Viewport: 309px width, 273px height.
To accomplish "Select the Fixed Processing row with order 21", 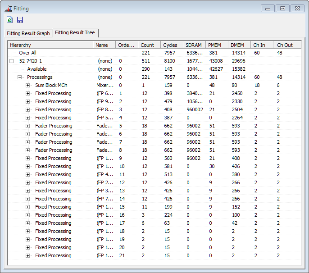I will (53, 256).
